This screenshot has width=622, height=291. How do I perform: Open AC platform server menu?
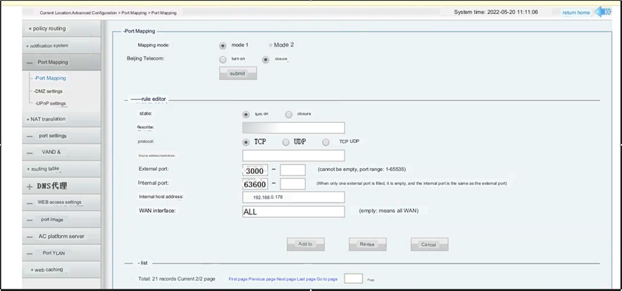click(61, 236)
